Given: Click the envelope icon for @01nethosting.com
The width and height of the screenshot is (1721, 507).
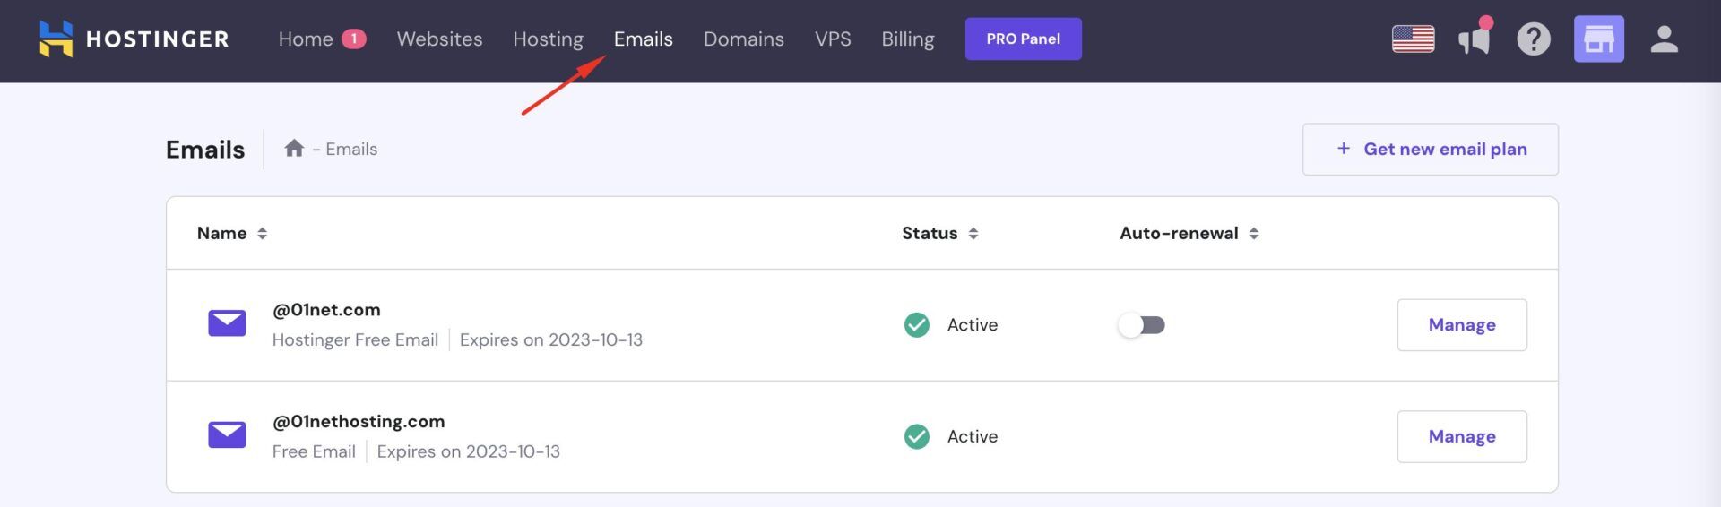Looking at the screenshot, I should (227, 434).
